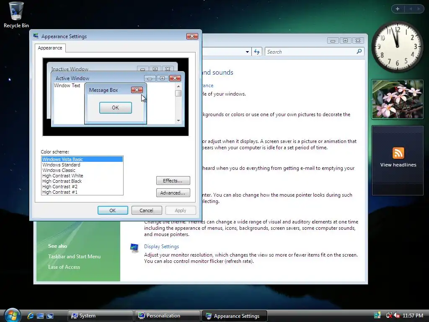This screenshot has width=429, height=322.
Task: Click the preview scrollbar thumb
Action: pyautogui.click(x=178, y=93)
